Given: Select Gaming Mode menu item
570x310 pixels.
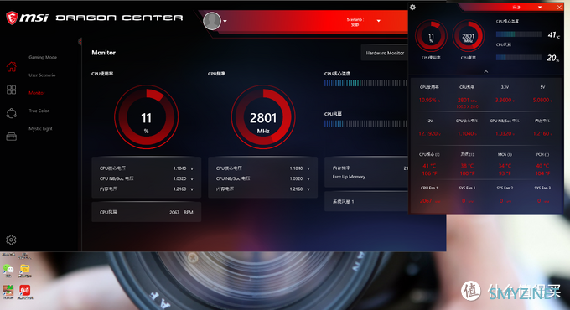Looking at the screenshot, I should [x=43, y=58].
